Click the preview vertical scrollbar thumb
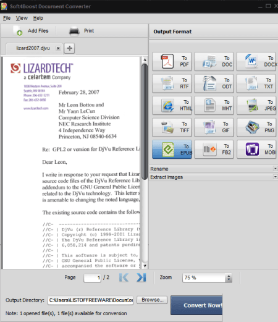This screenshot has height=322, width=278. [145, 122]
